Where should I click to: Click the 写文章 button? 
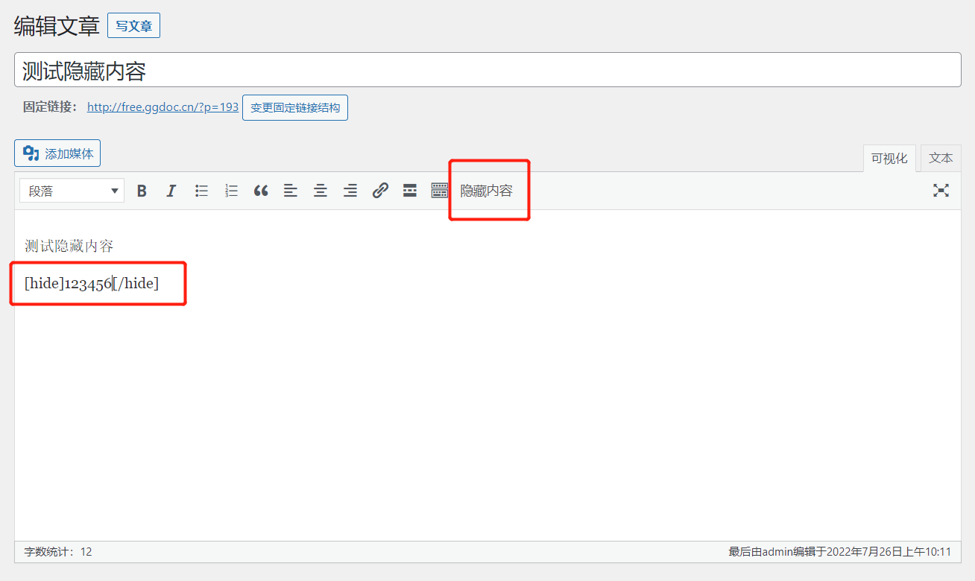tap(134, 26)
